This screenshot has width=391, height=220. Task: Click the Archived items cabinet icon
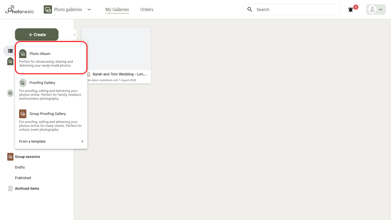tap(10, 188)
